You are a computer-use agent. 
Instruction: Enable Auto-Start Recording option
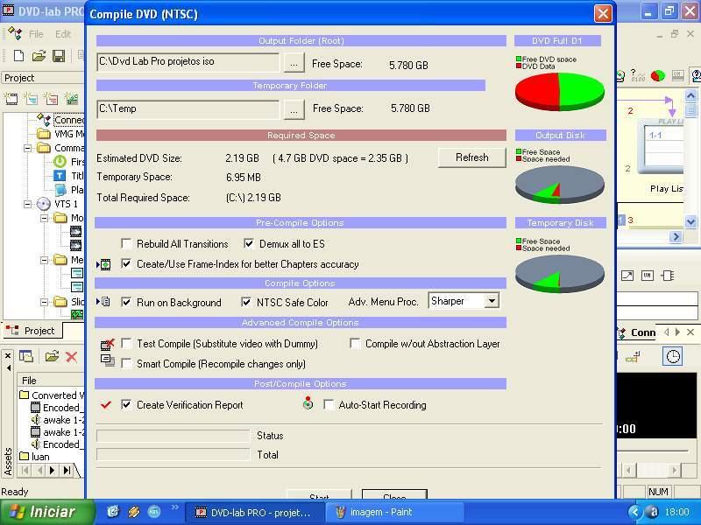click(x=329, y=405)
